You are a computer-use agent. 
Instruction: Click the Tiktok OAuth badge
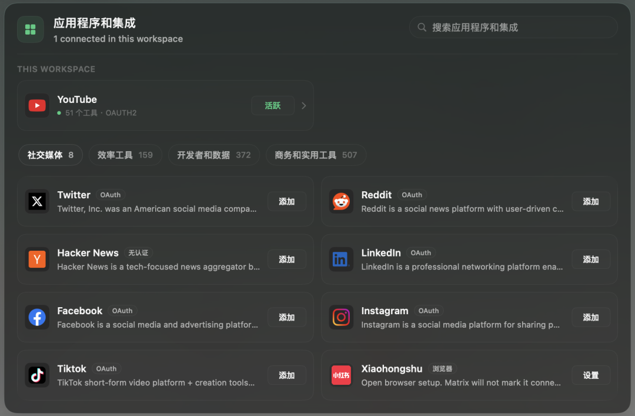pyautogui.click(x=106, y=369)
